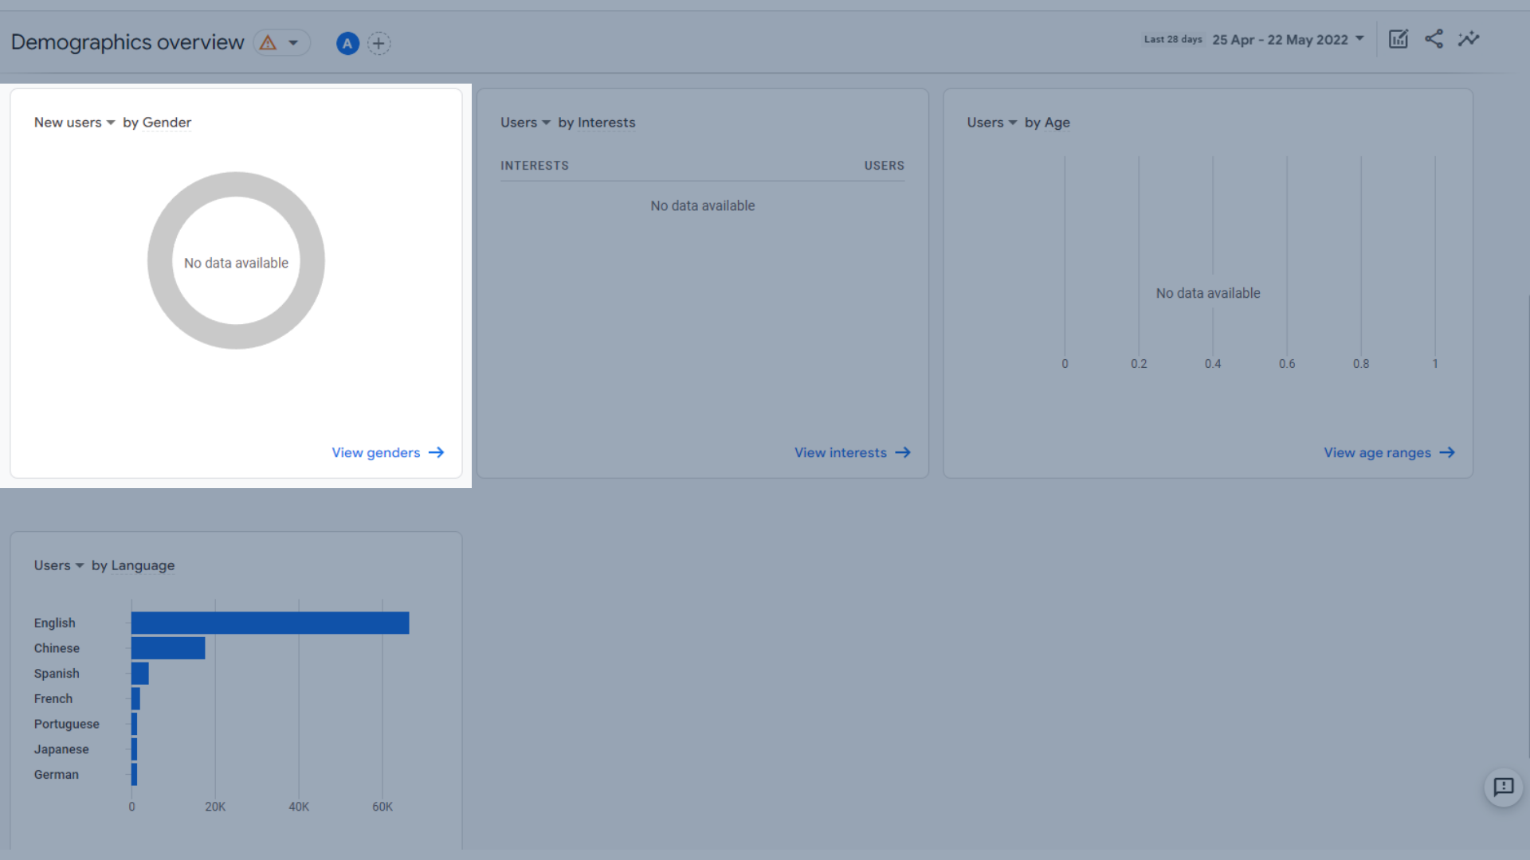Click the Share this report icon
Image resolution: width=1530 pixels, height=860 pixels.
[1434, 39]
